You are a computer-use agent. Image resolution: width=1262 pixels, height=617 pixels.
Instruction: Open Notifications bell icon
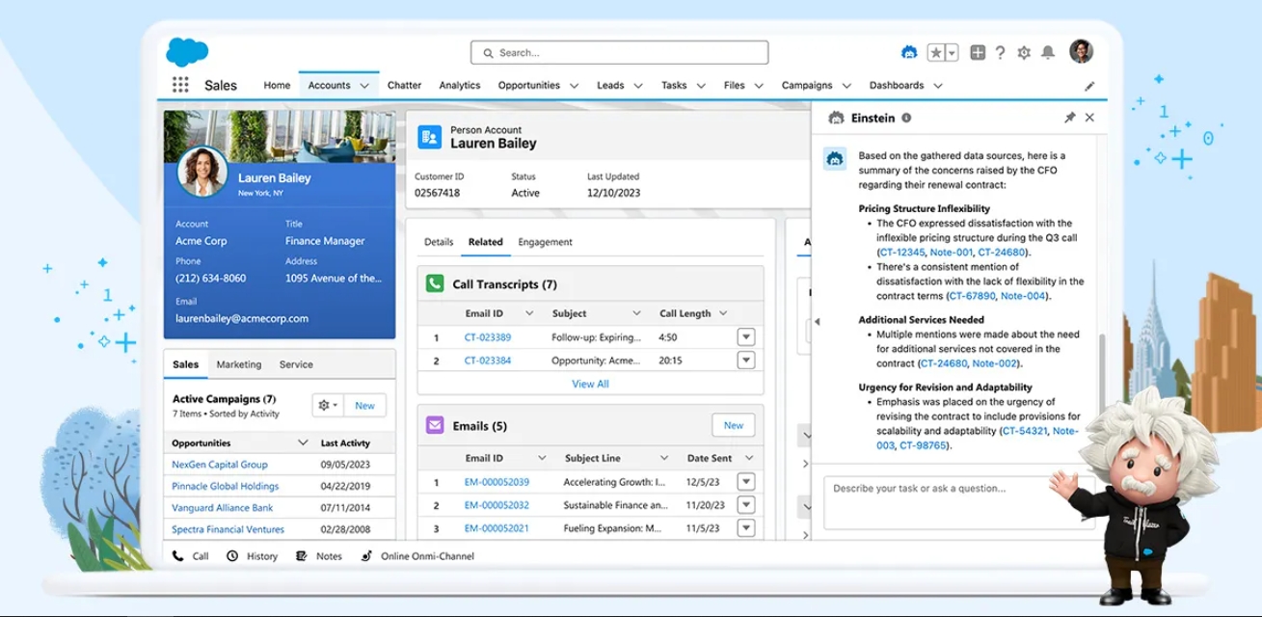coord(1048,52)
